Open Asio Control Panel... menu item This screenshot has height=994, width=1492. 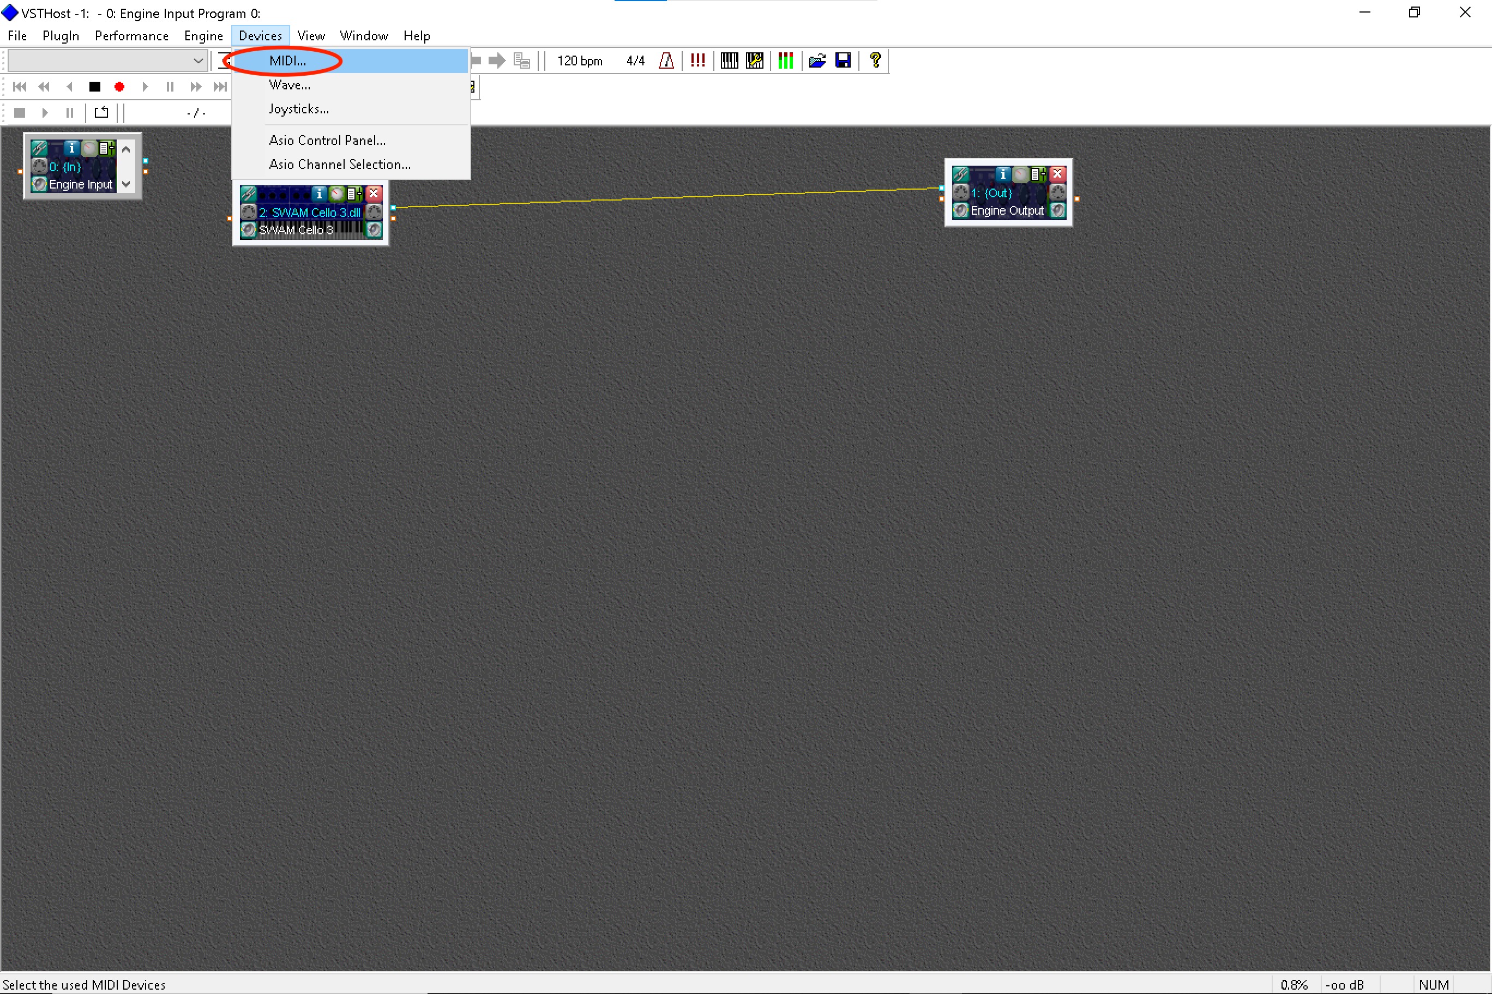(327, 140)
